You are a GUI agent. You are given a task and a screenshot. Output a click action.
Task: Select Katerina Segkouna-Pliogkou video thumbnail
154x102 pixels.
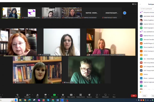coord(52,13)
